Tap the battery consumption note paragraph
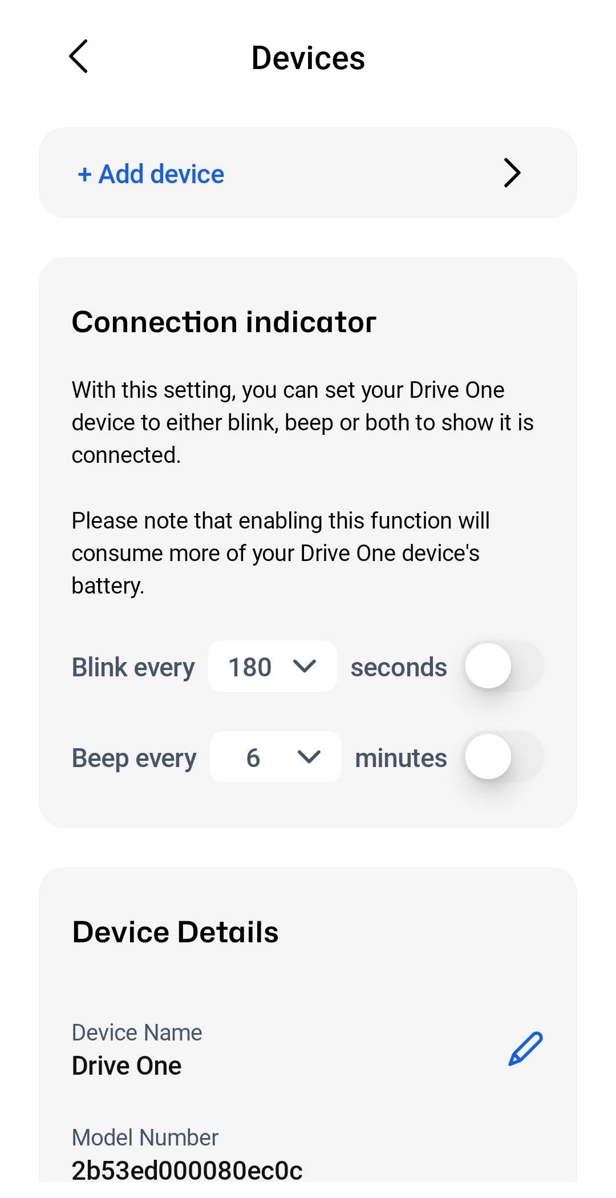Screen dimensions: 616x1198 pyautogui.click(x=279, y=553)
